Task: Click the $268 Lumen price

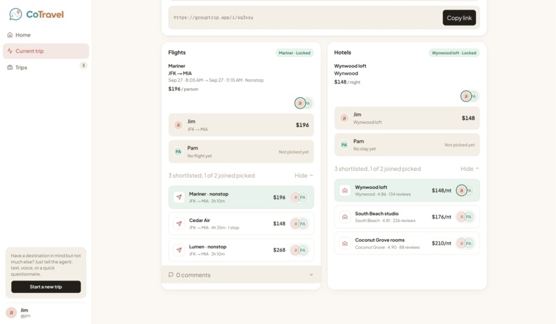Action: [x=279, y=250]
